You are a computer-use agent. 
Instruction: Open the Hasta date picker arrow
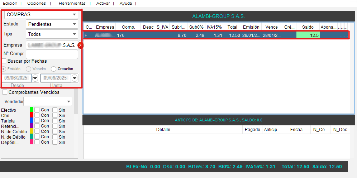(x=75, y=78)
